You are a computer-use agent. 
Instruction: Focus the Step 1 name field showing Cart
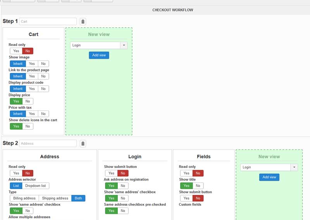pos(48,22)
